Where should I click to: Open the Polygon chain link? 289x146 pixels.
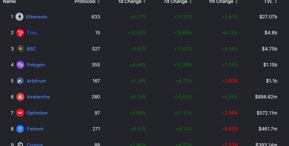pos(36,65)
